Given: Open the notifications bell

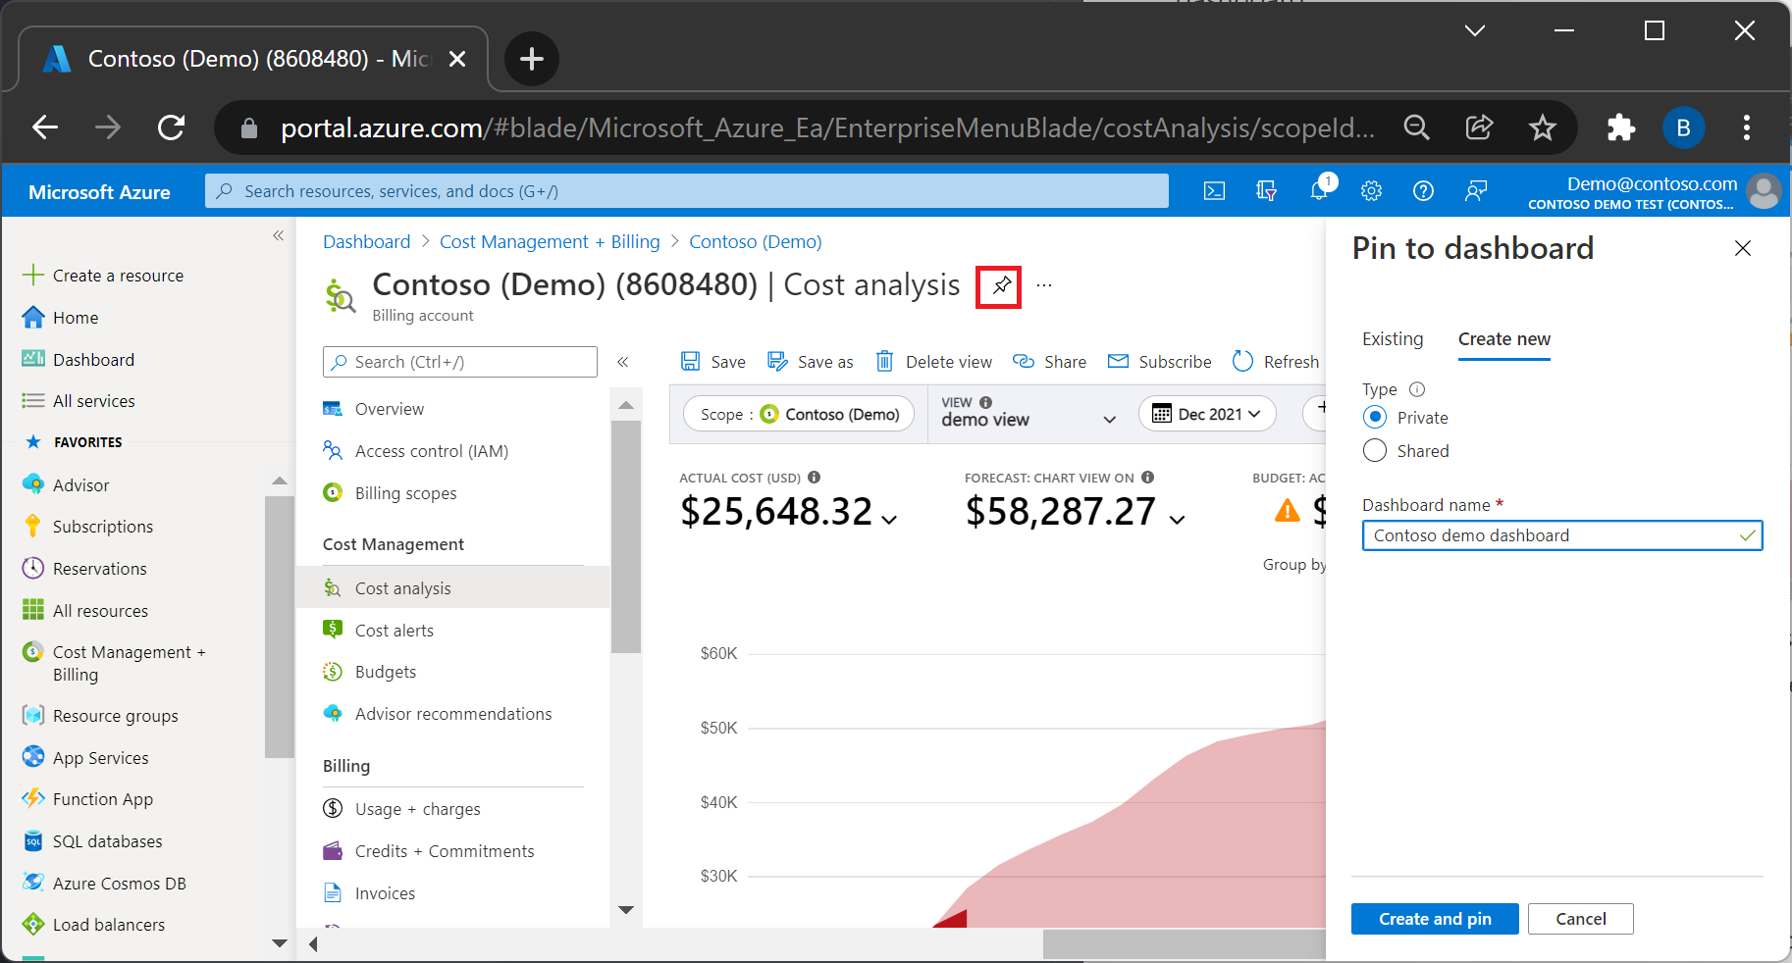Looking at the screenshot, I should point(1318,191).
